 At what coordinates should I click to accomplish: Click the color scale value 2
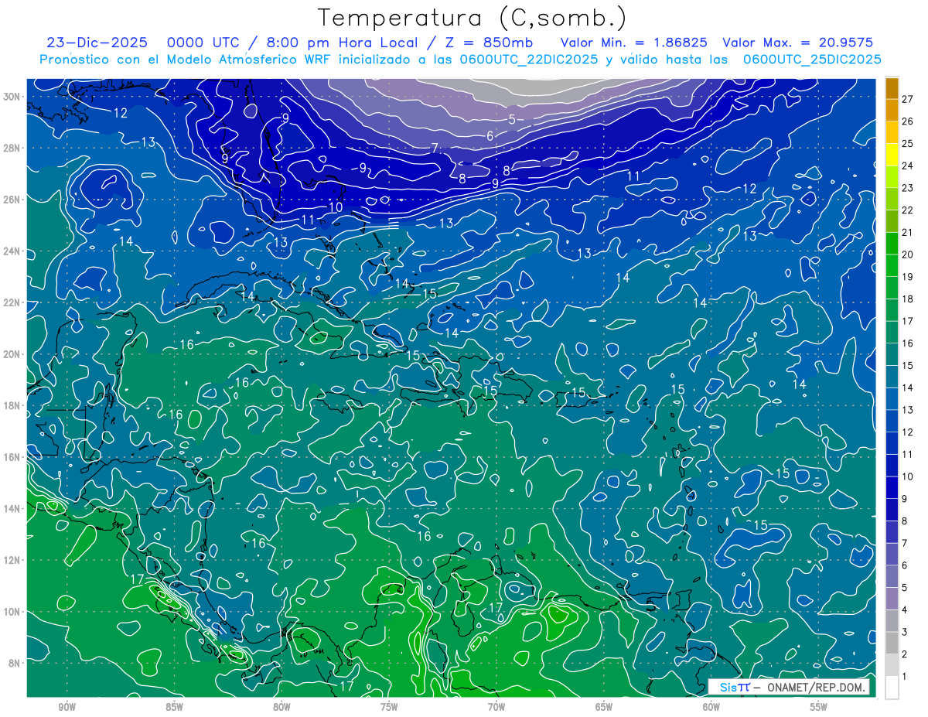tap(904, 654)
